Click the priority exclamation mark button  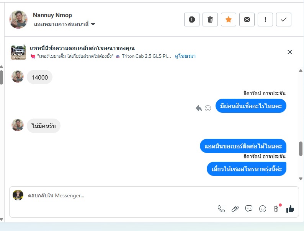[x=265, y=20]
